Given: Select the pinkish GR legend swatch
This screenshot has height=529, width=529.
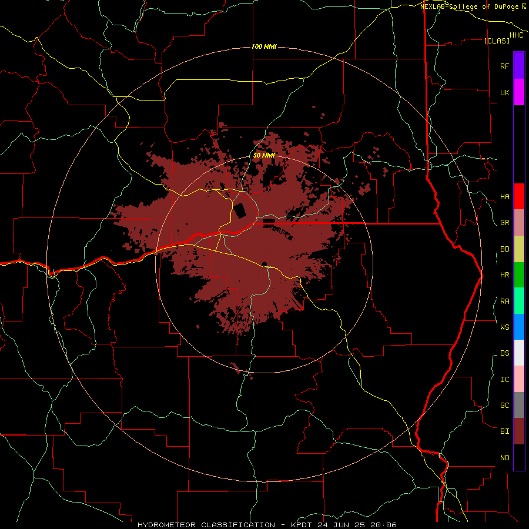Looking at the screenshot, I should click(519, 222).
